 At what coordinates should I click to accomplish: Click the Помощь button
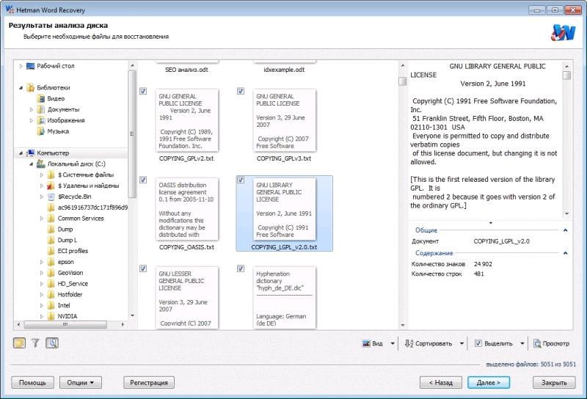tap(32, 383)
